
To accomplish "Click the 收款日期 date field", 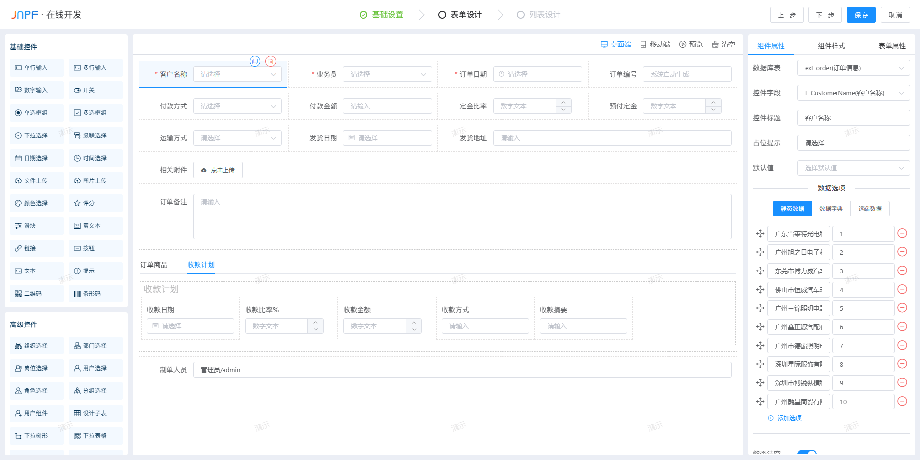I will click(191, 326).
